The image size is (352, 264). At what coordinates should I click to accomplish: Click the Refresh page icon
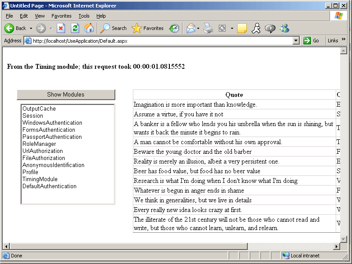tap(75, 28)
